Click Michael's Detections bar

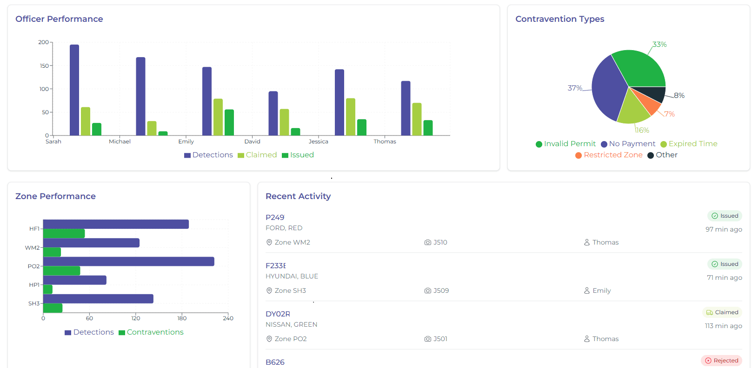(140, 97)
